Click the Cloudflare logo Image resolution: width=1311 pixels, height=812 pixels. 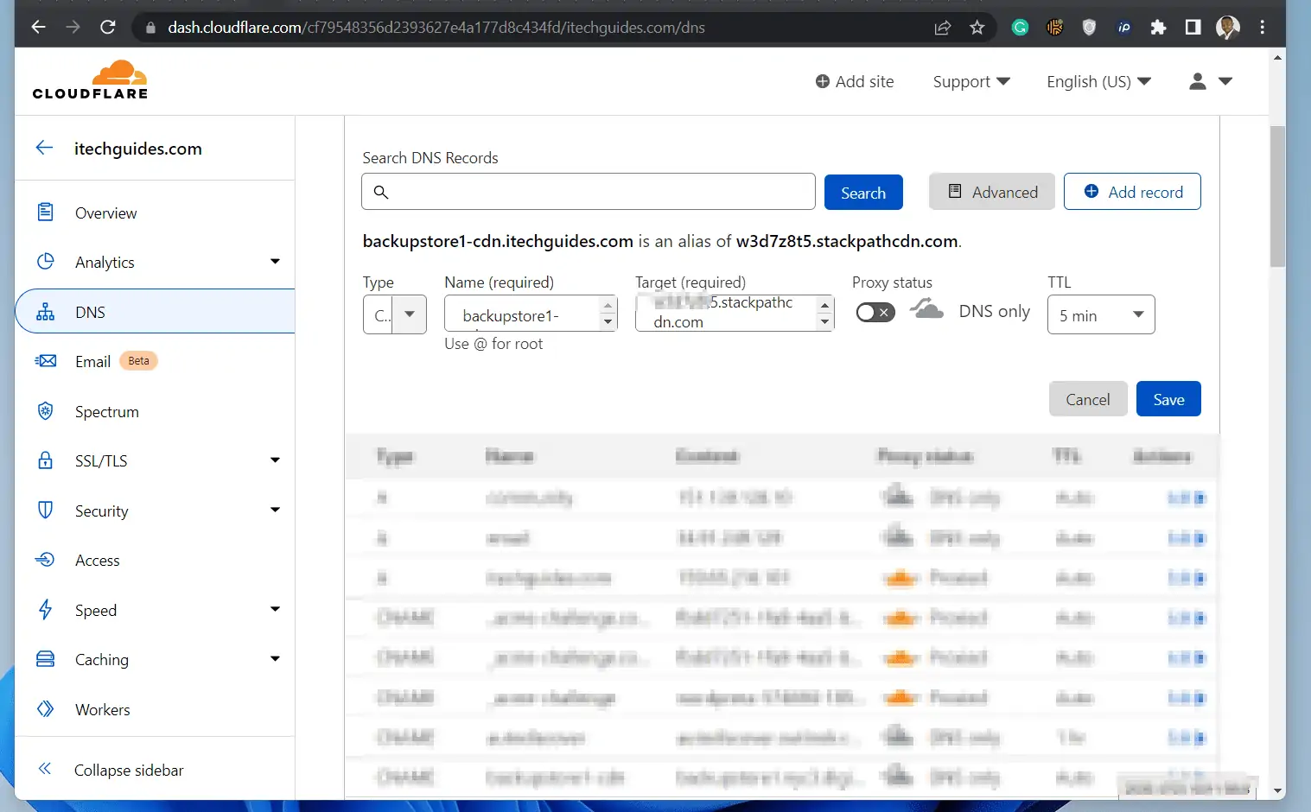90,79
